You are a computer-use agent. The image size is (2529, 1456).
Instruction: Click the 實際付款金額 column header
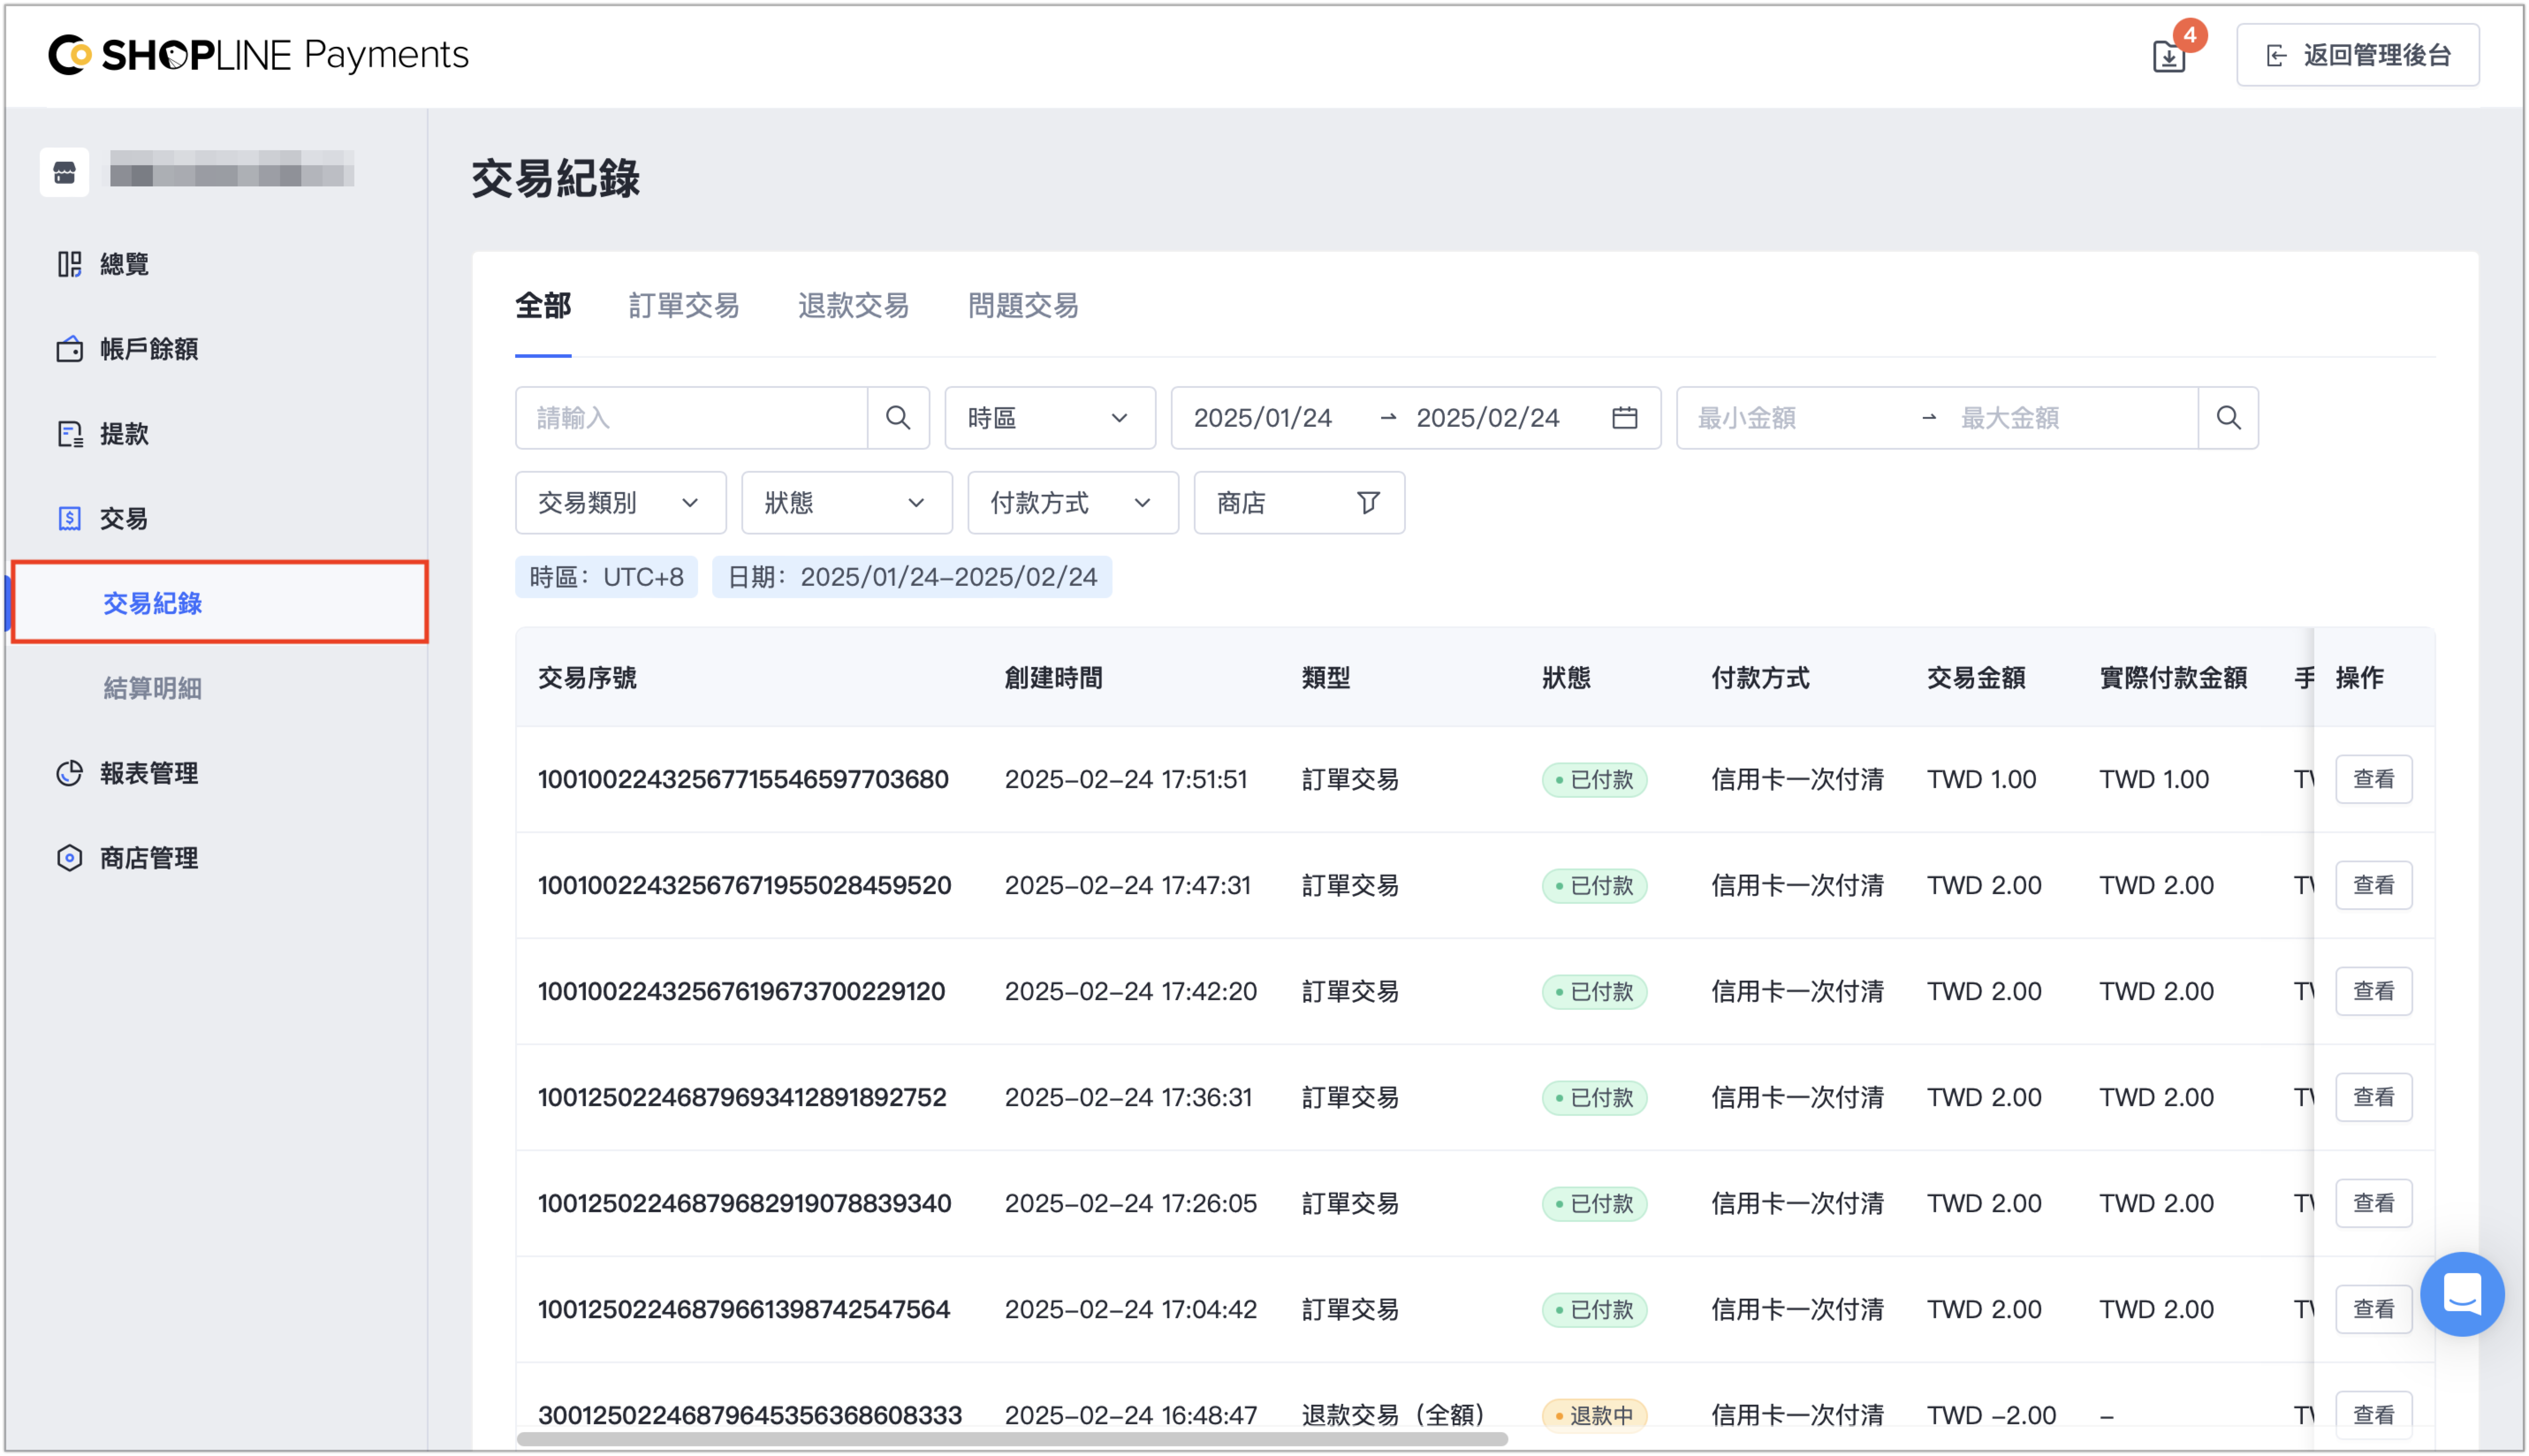pyautogui.click(x=2173, y=678)
